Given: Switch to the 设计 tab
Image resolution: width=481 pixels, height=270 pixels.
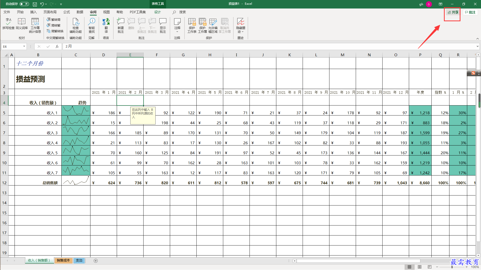Looking at the screenshot, I should point(157,12).
